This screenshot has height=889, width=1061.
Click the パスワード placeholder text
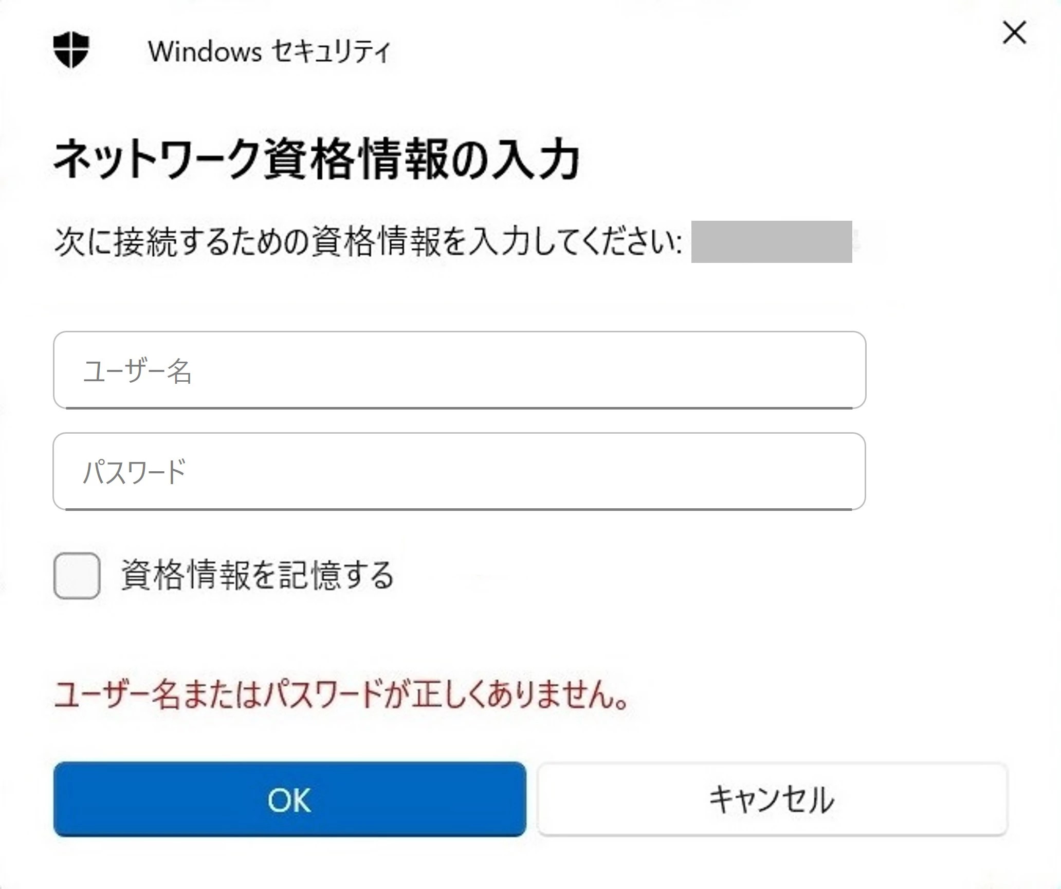pyautogui.click(x=134, y=472)
